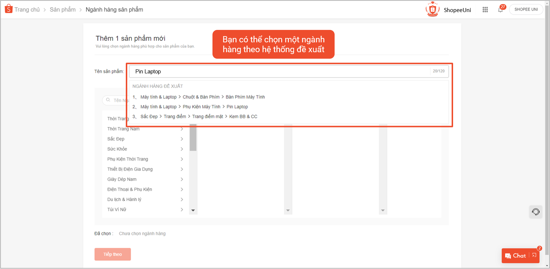Image resolution: width=550 pixels, height=269 pixels.
Task: Click the ShopeeUni avatar badge
Action: click(433, 10)
